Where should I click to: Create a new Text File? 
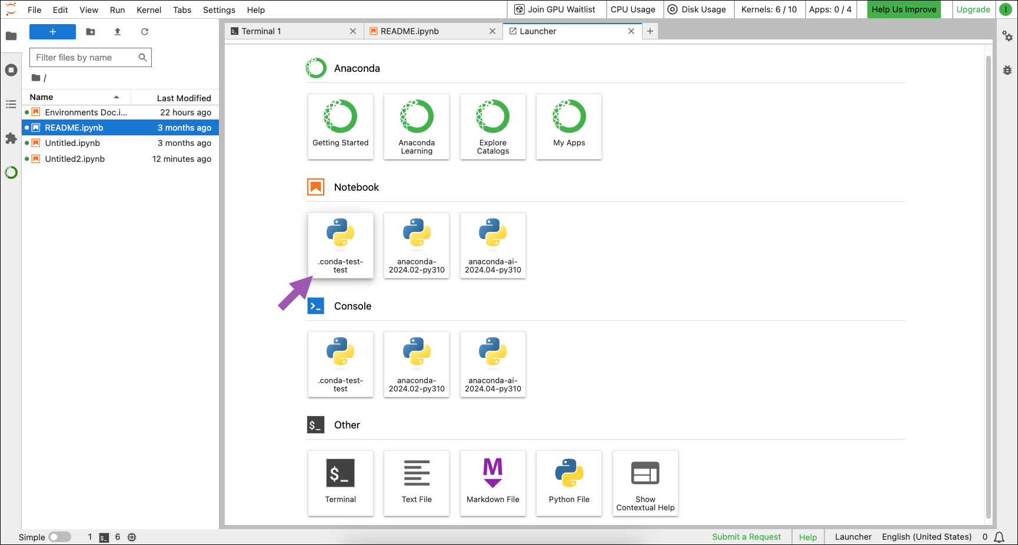click(417, 483)
